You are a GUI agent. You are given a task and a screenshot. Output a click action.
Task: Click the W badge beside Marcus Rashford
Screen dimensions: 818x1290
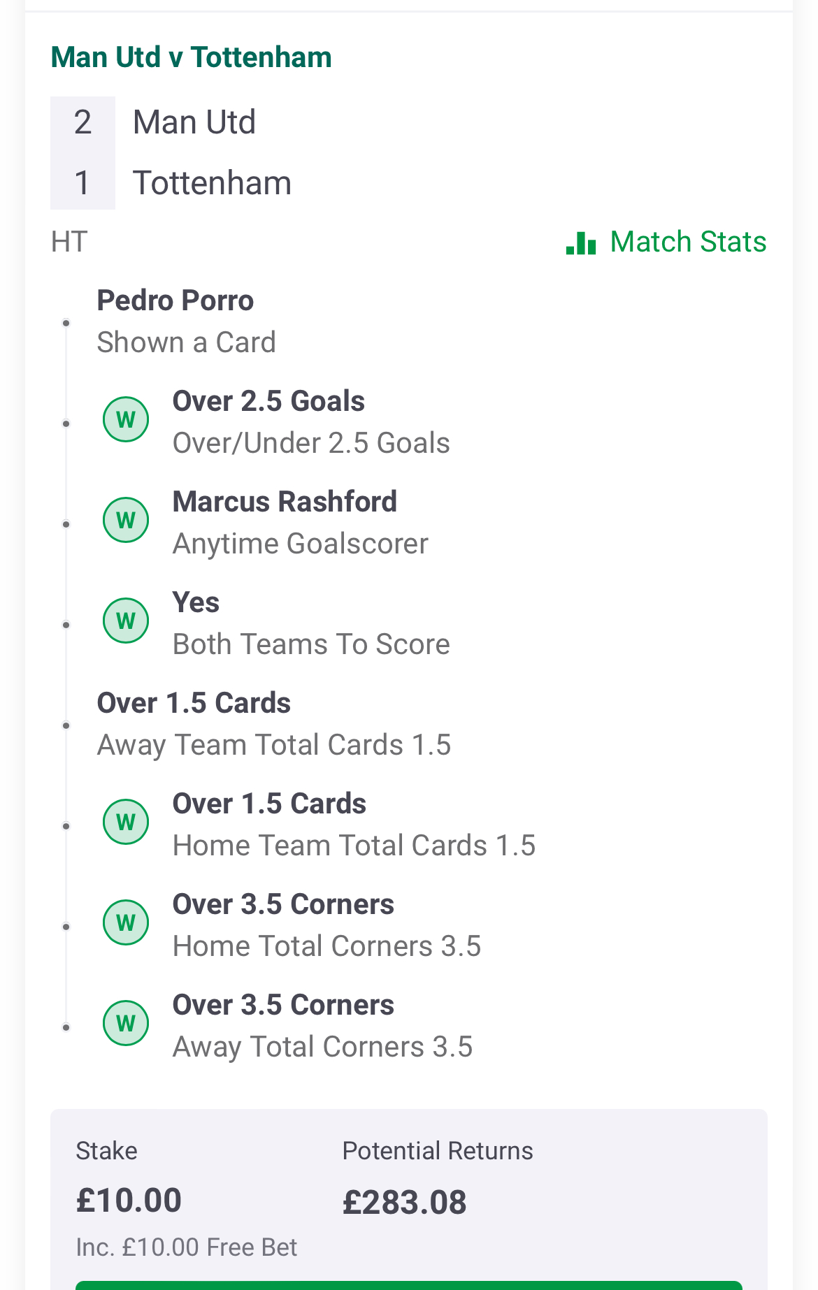(126, 520)
